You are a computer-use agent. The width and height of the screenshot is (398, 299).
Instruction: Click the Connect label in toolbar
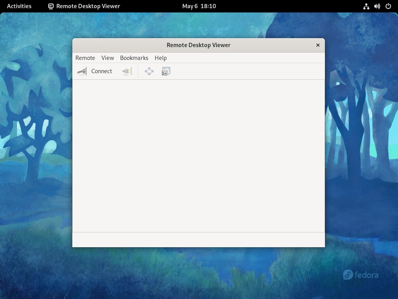coord(101,71)
